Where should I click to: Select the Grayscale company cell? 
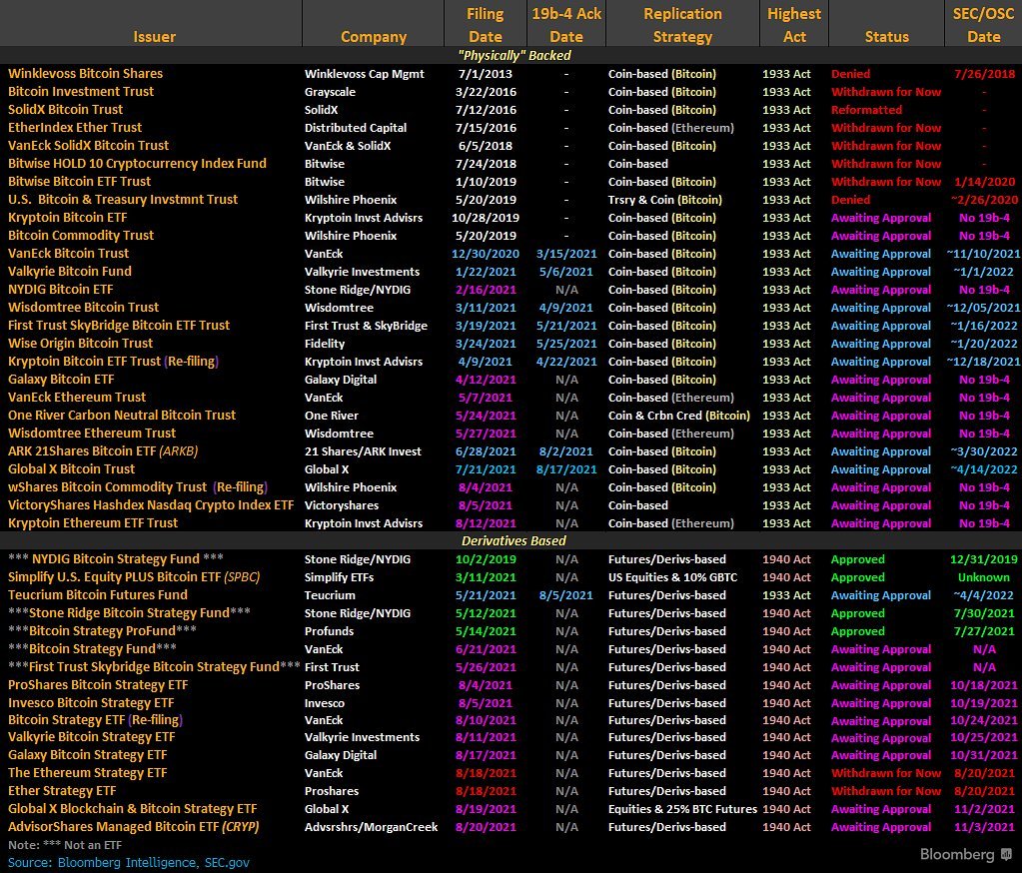point(330,92)
